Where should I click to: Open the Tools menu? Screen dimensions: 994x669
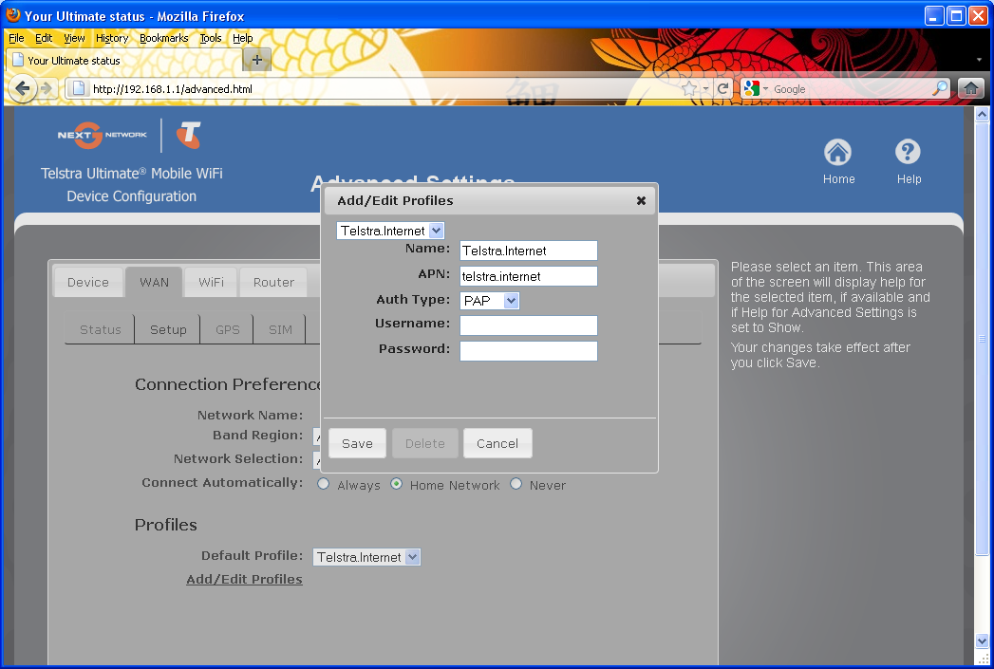211,38
